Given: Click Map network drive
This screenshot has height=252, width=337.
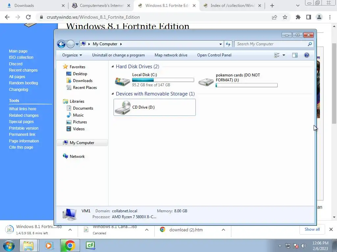Looking at the screenshot, I should click(171, 55).
